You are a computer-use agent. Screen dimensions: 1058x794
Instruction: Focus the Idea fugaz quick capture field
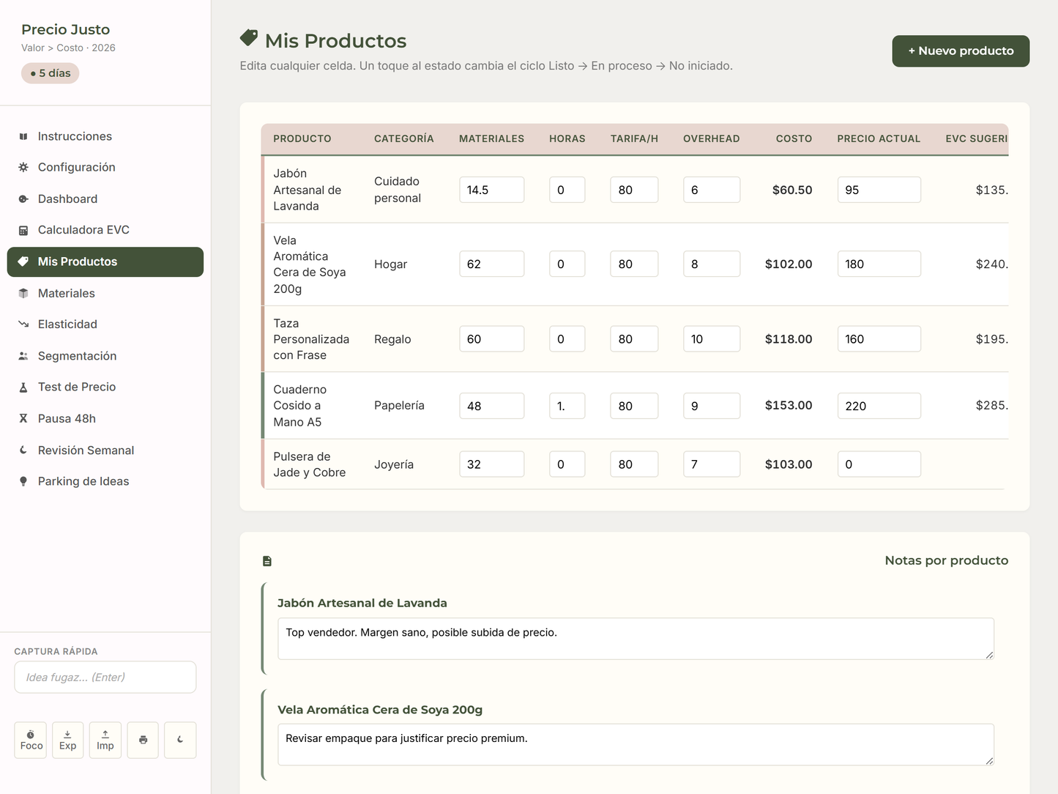tap(105, 677)
